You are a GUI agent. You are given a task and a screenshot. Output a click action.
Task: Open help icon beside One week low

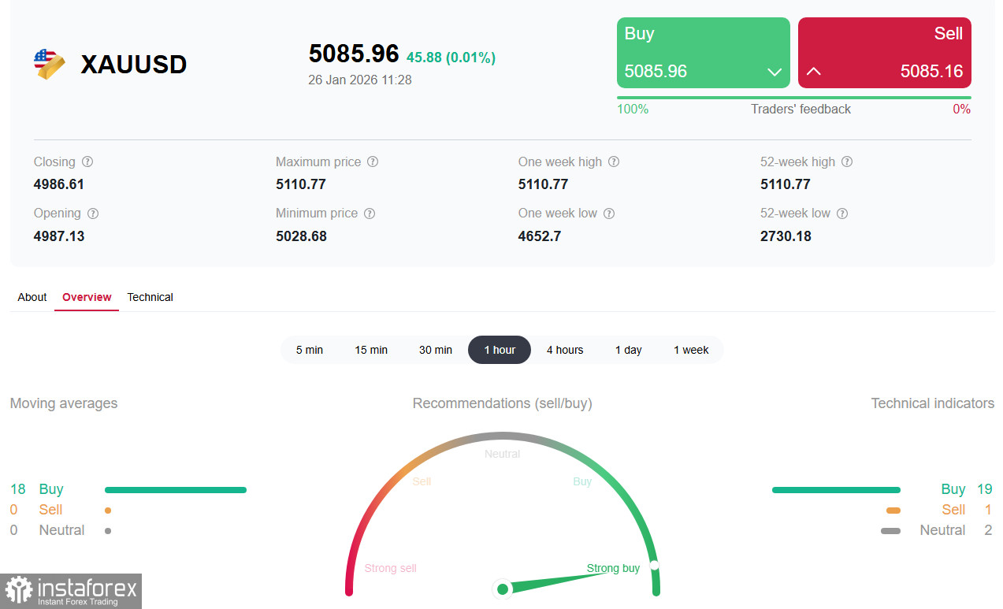click(x=609, y=214)
